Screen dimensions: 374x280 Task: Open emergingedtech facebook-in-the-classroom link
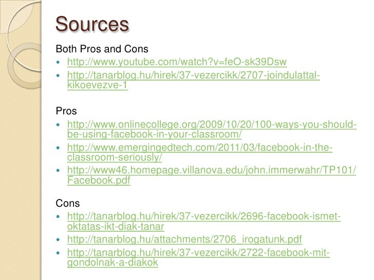point(200,152)
